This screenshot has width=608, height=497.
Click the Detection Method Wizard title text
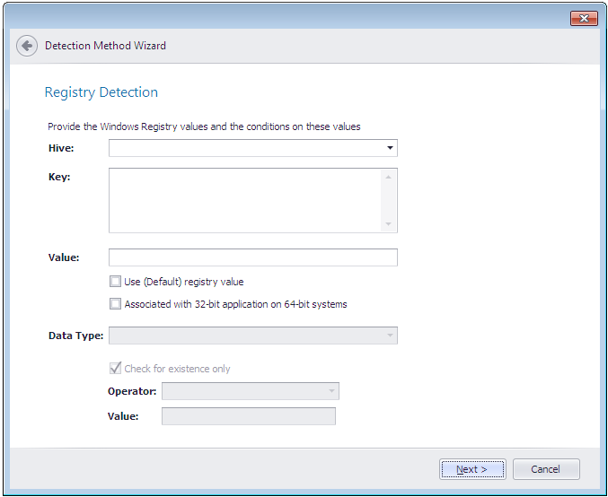(105, 46)
